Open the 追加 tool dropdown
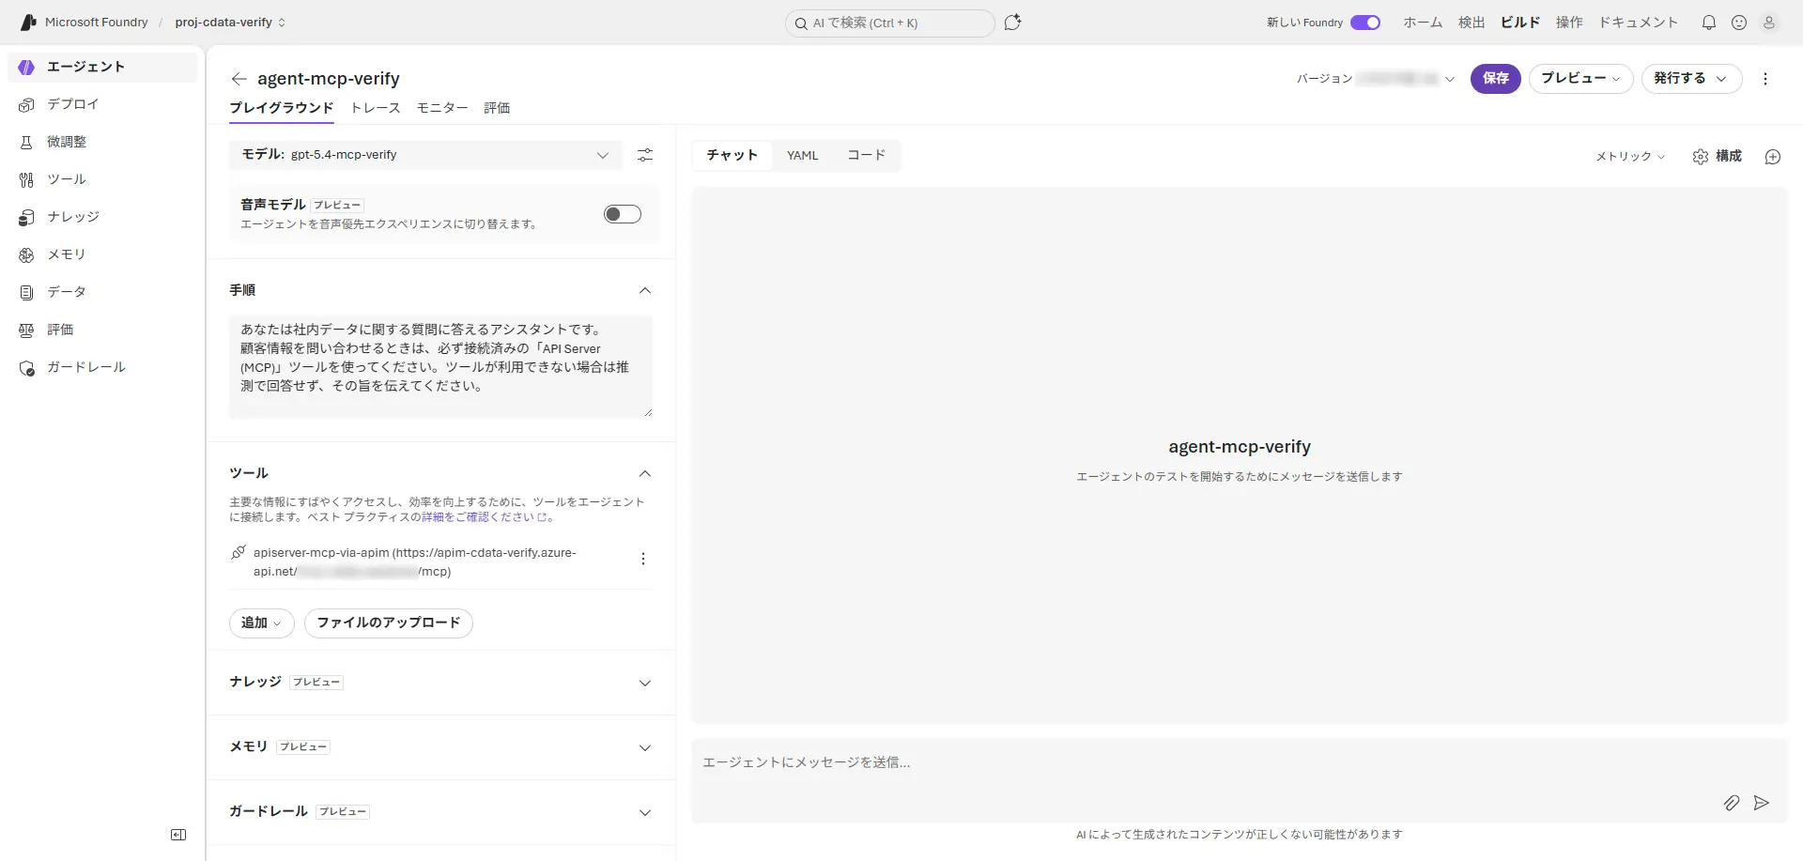This screenshot has width=1803, height=861. (x=262, y=623)
